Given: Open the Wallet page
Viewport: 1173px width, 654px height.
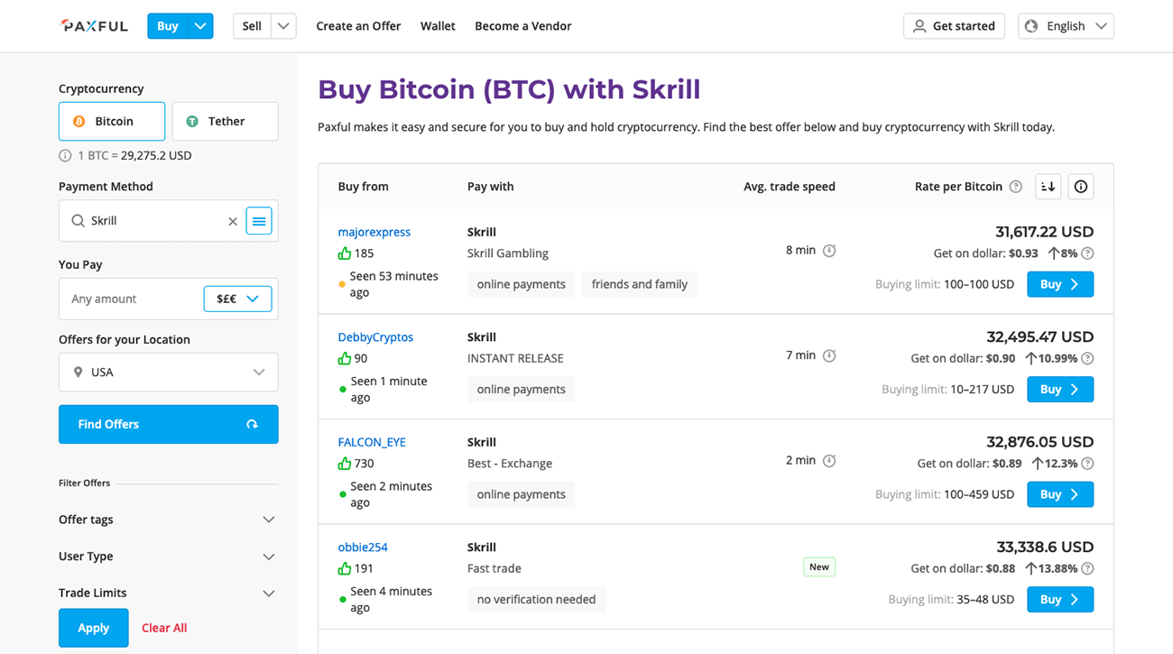Looking at the screenshot, I should pyautogui.click(x=438, y=26).
